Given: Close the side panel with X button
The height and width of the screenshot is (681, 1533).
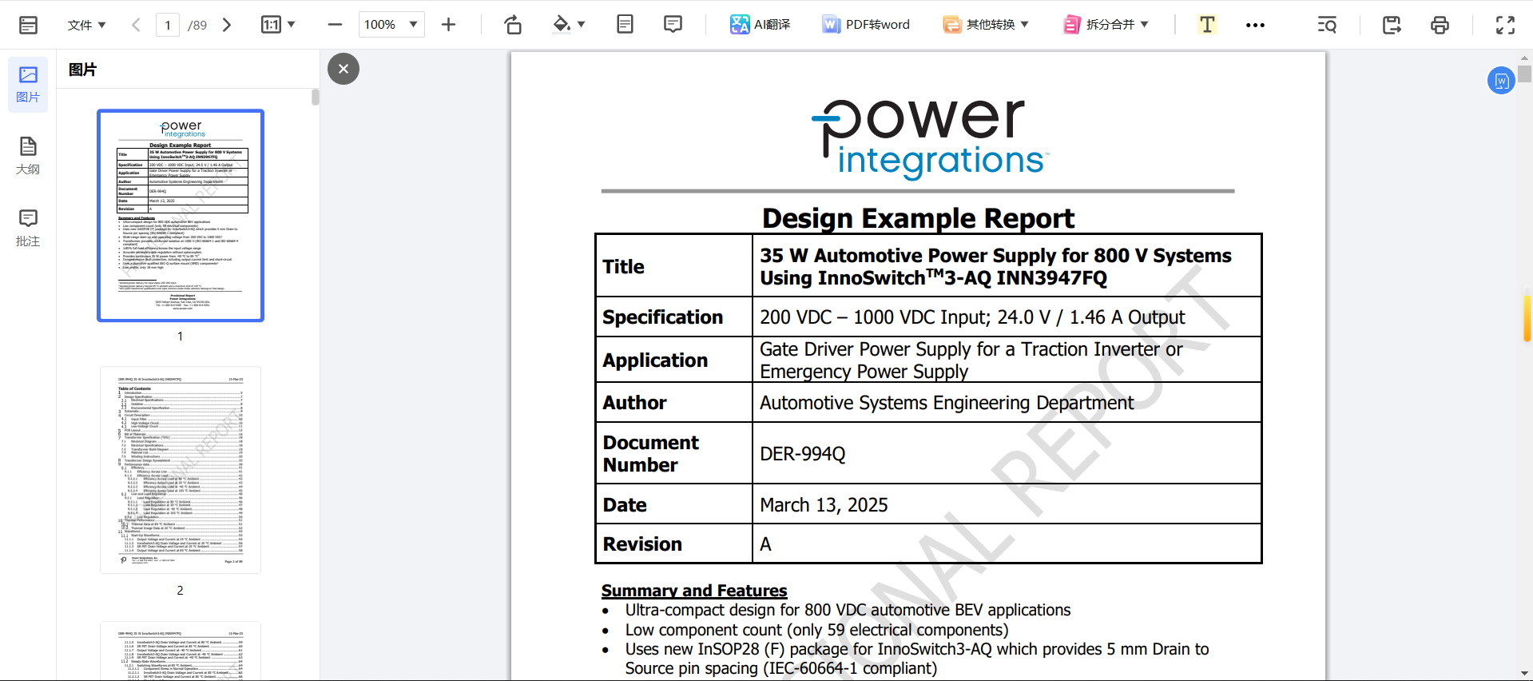Looking at the screenshot, I should coord(344,69).
